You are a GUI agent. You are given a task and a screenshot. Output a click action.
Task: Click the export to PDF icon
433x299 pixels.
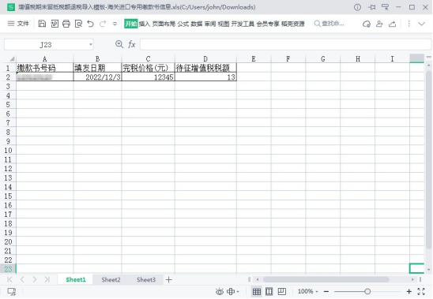pyautogui.click(x=55, y=24)
